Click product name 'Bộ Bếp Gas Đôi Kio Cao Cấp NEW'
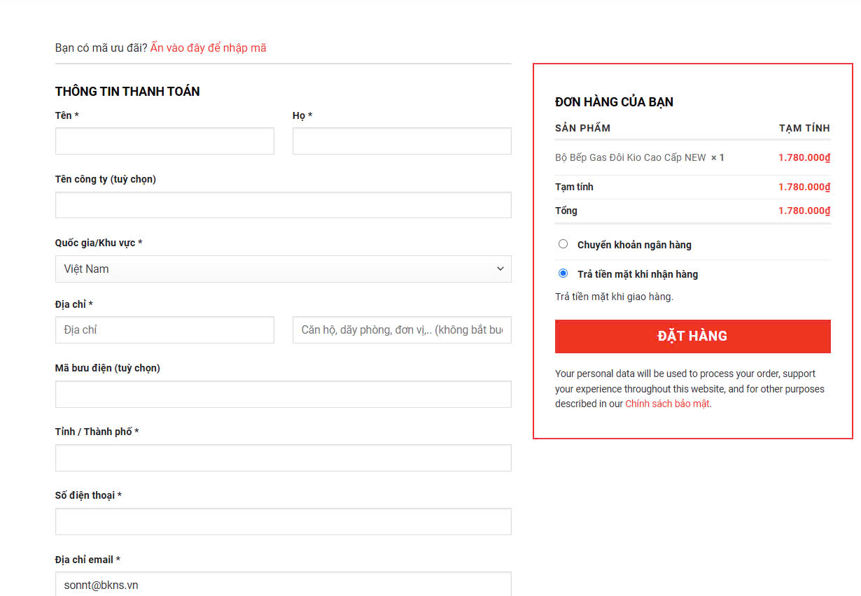This screenshot has width=861, height=596. pos(630,158)
